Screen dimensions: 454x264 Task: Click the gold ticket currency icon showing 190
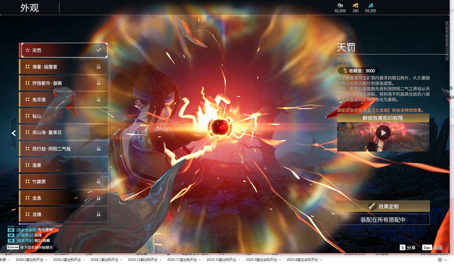point(356,5)
